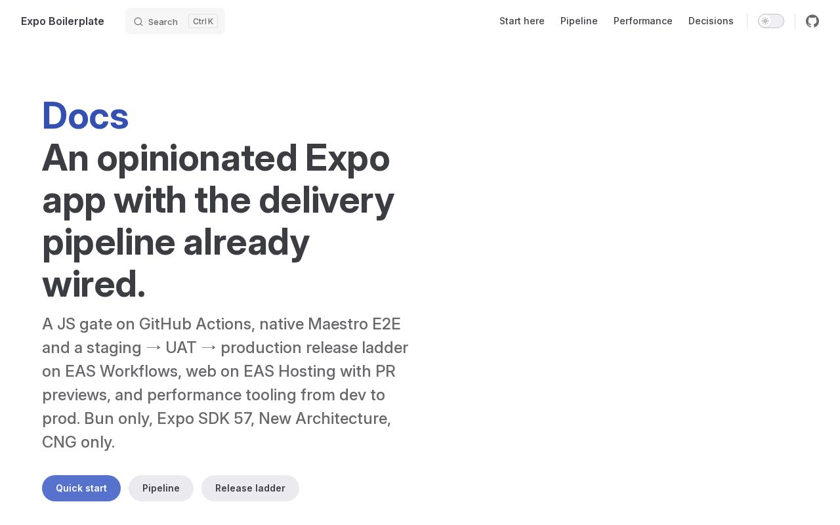Screen dimensions: 840x525
Task: Click the blue Docs heading
Action: (x=85, y=115)
